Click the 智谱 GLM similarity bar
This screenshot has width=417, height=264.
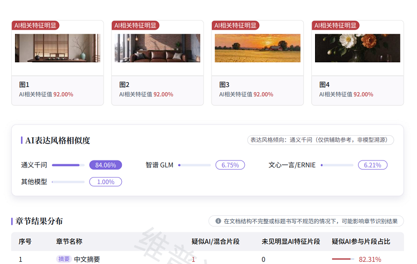(x=194, y=165)
